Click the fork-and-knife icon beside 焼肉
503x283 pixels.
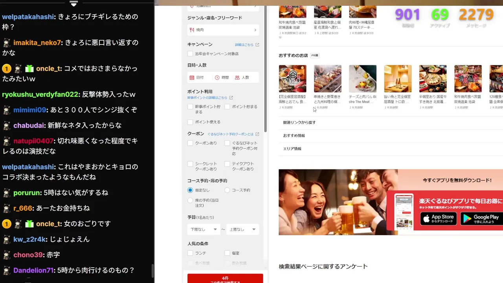pos(192,30)
